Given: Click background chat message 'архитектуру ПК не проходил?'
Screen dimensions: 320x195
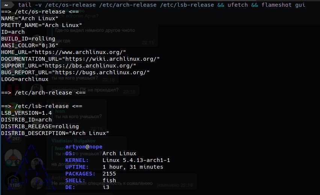Looking at the screenshot, I should [x=85, y=90].
